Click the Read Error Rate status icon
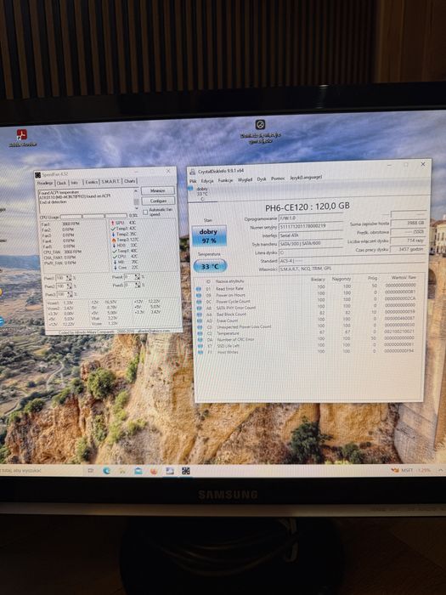446x595 pixels. coord(198,289)
